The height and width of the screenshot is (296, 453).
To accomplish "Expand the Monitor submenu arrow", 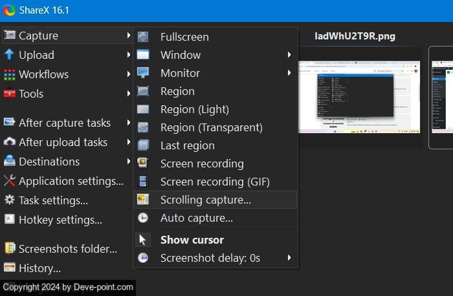I will (289, 73).
